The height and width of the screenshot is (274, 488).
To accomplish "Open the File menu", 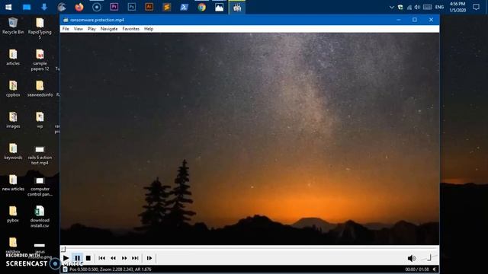I will click(x=66, y=29).
